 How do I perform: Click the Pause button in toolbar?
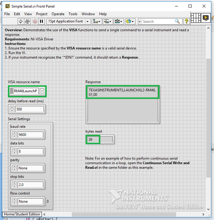tap(41, 21)
